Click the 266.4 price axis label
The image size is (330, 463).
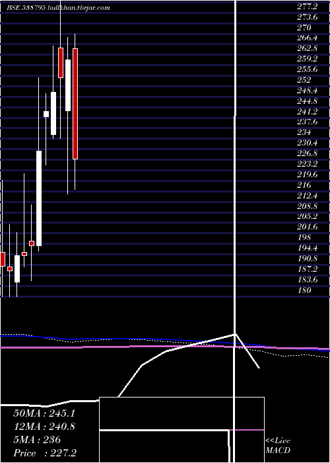pos(307,38)
